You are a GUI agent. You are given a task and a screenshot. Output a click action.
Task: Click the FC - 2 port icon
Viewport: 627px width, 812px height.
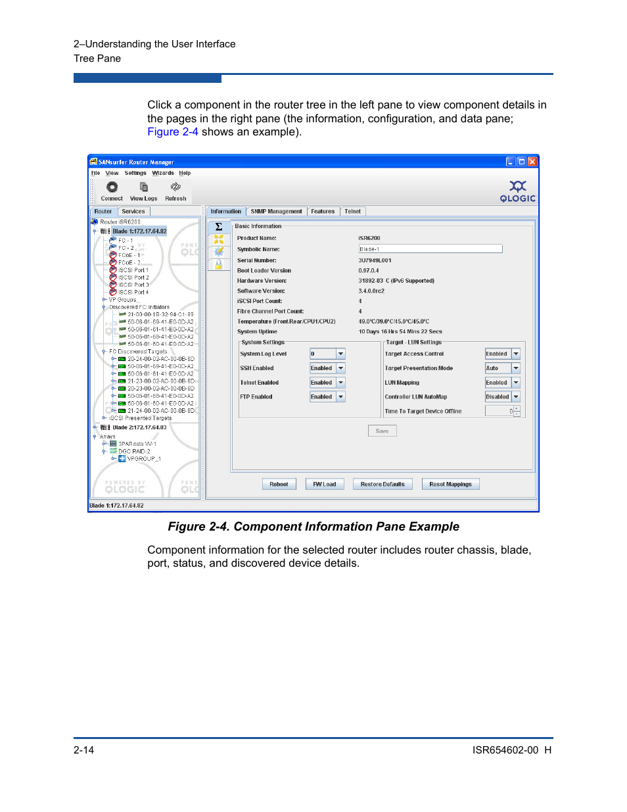(x=113, y=247)
